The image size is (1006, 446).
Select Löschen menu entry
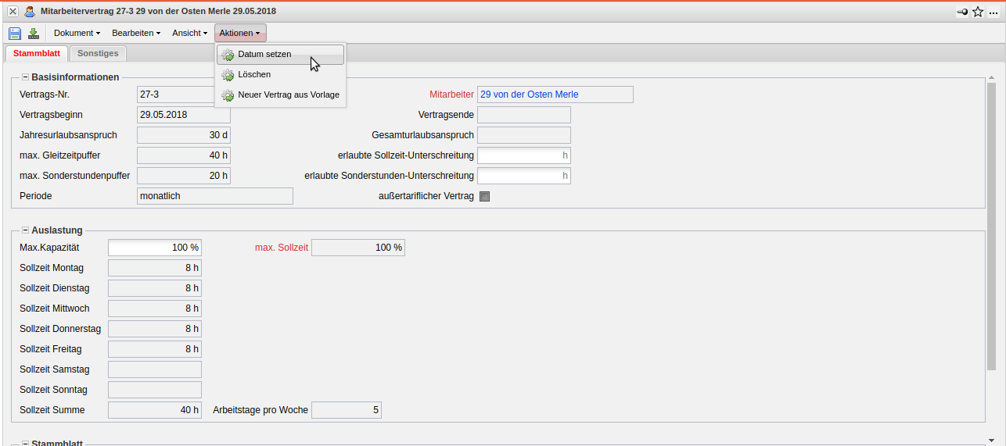(280, 75)
